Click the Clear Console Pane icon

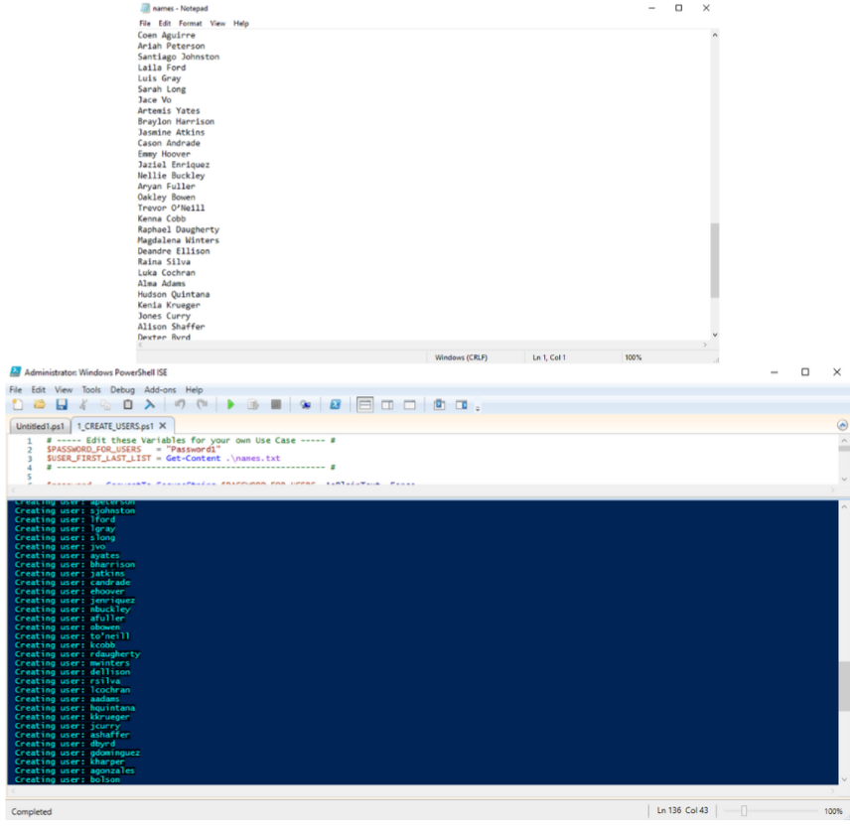[150, 405]
